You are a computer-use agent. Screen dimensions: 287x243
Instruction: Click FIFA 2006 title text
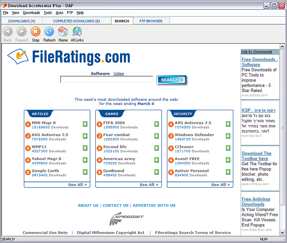(x=114, y=123)
